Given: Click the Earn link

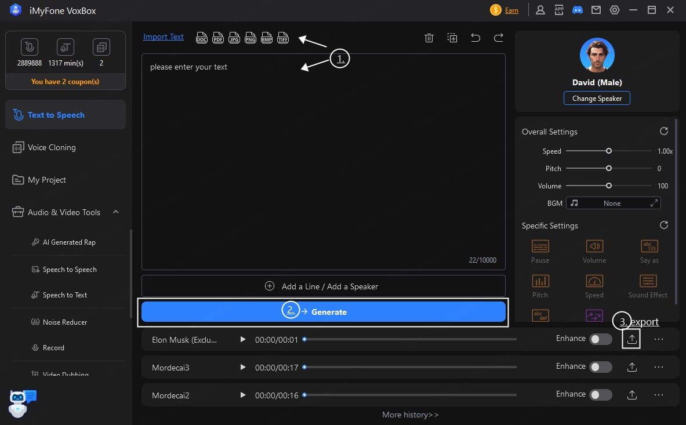Looking at the screenshot, I should pyautogui.click(x=511, y=10).
